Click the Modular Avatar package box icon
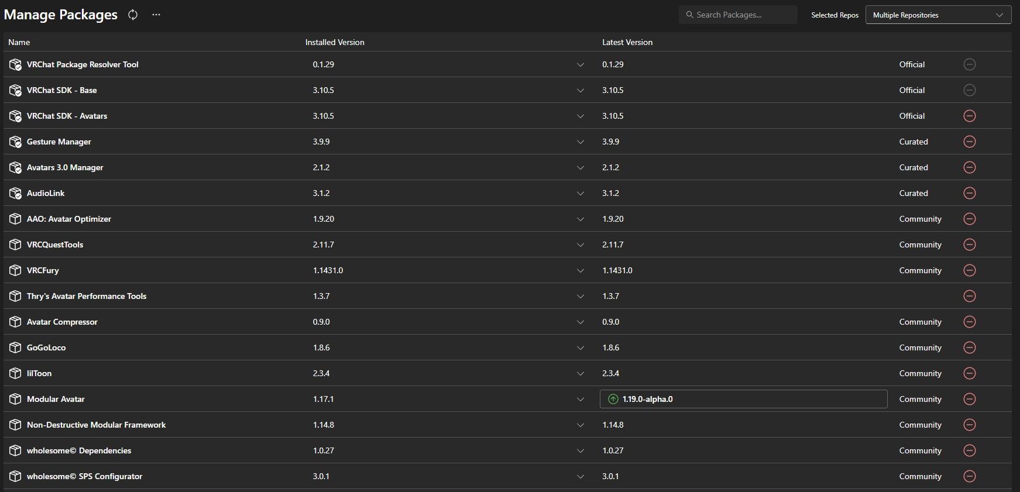Viewport: 1020px width, 492px height. pos(15,399)
